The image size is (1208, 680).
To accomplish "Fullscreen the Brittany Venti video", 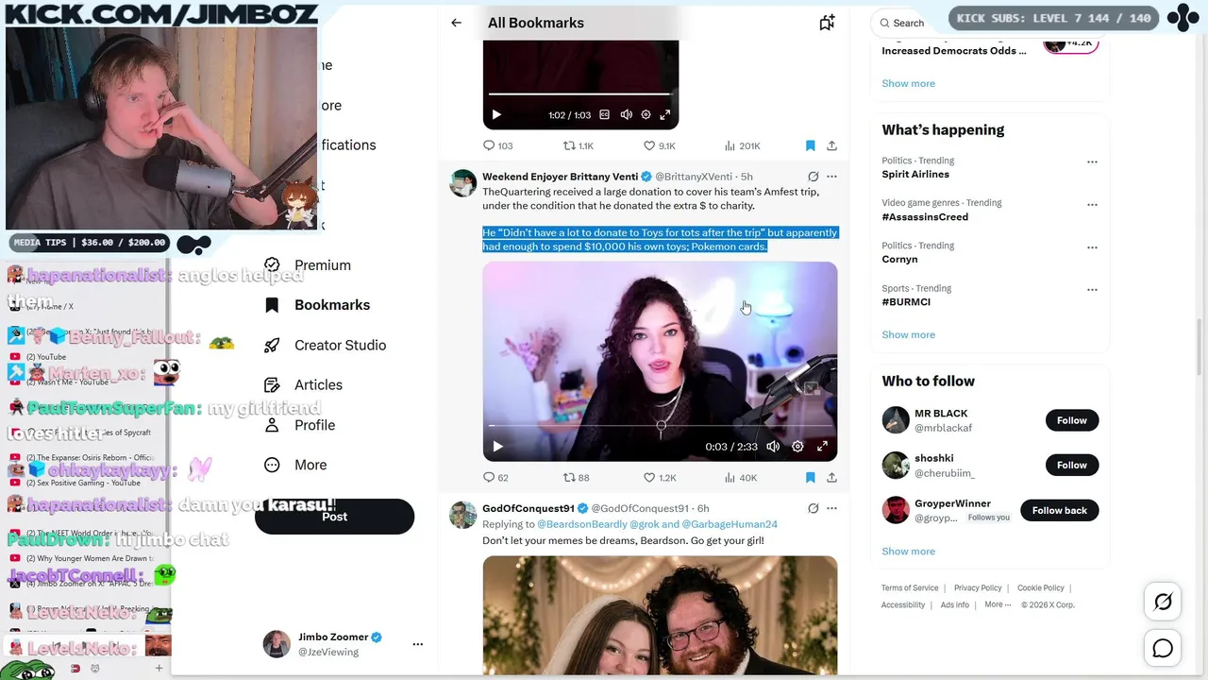I will pyautogui.click(x=822, y=447).
